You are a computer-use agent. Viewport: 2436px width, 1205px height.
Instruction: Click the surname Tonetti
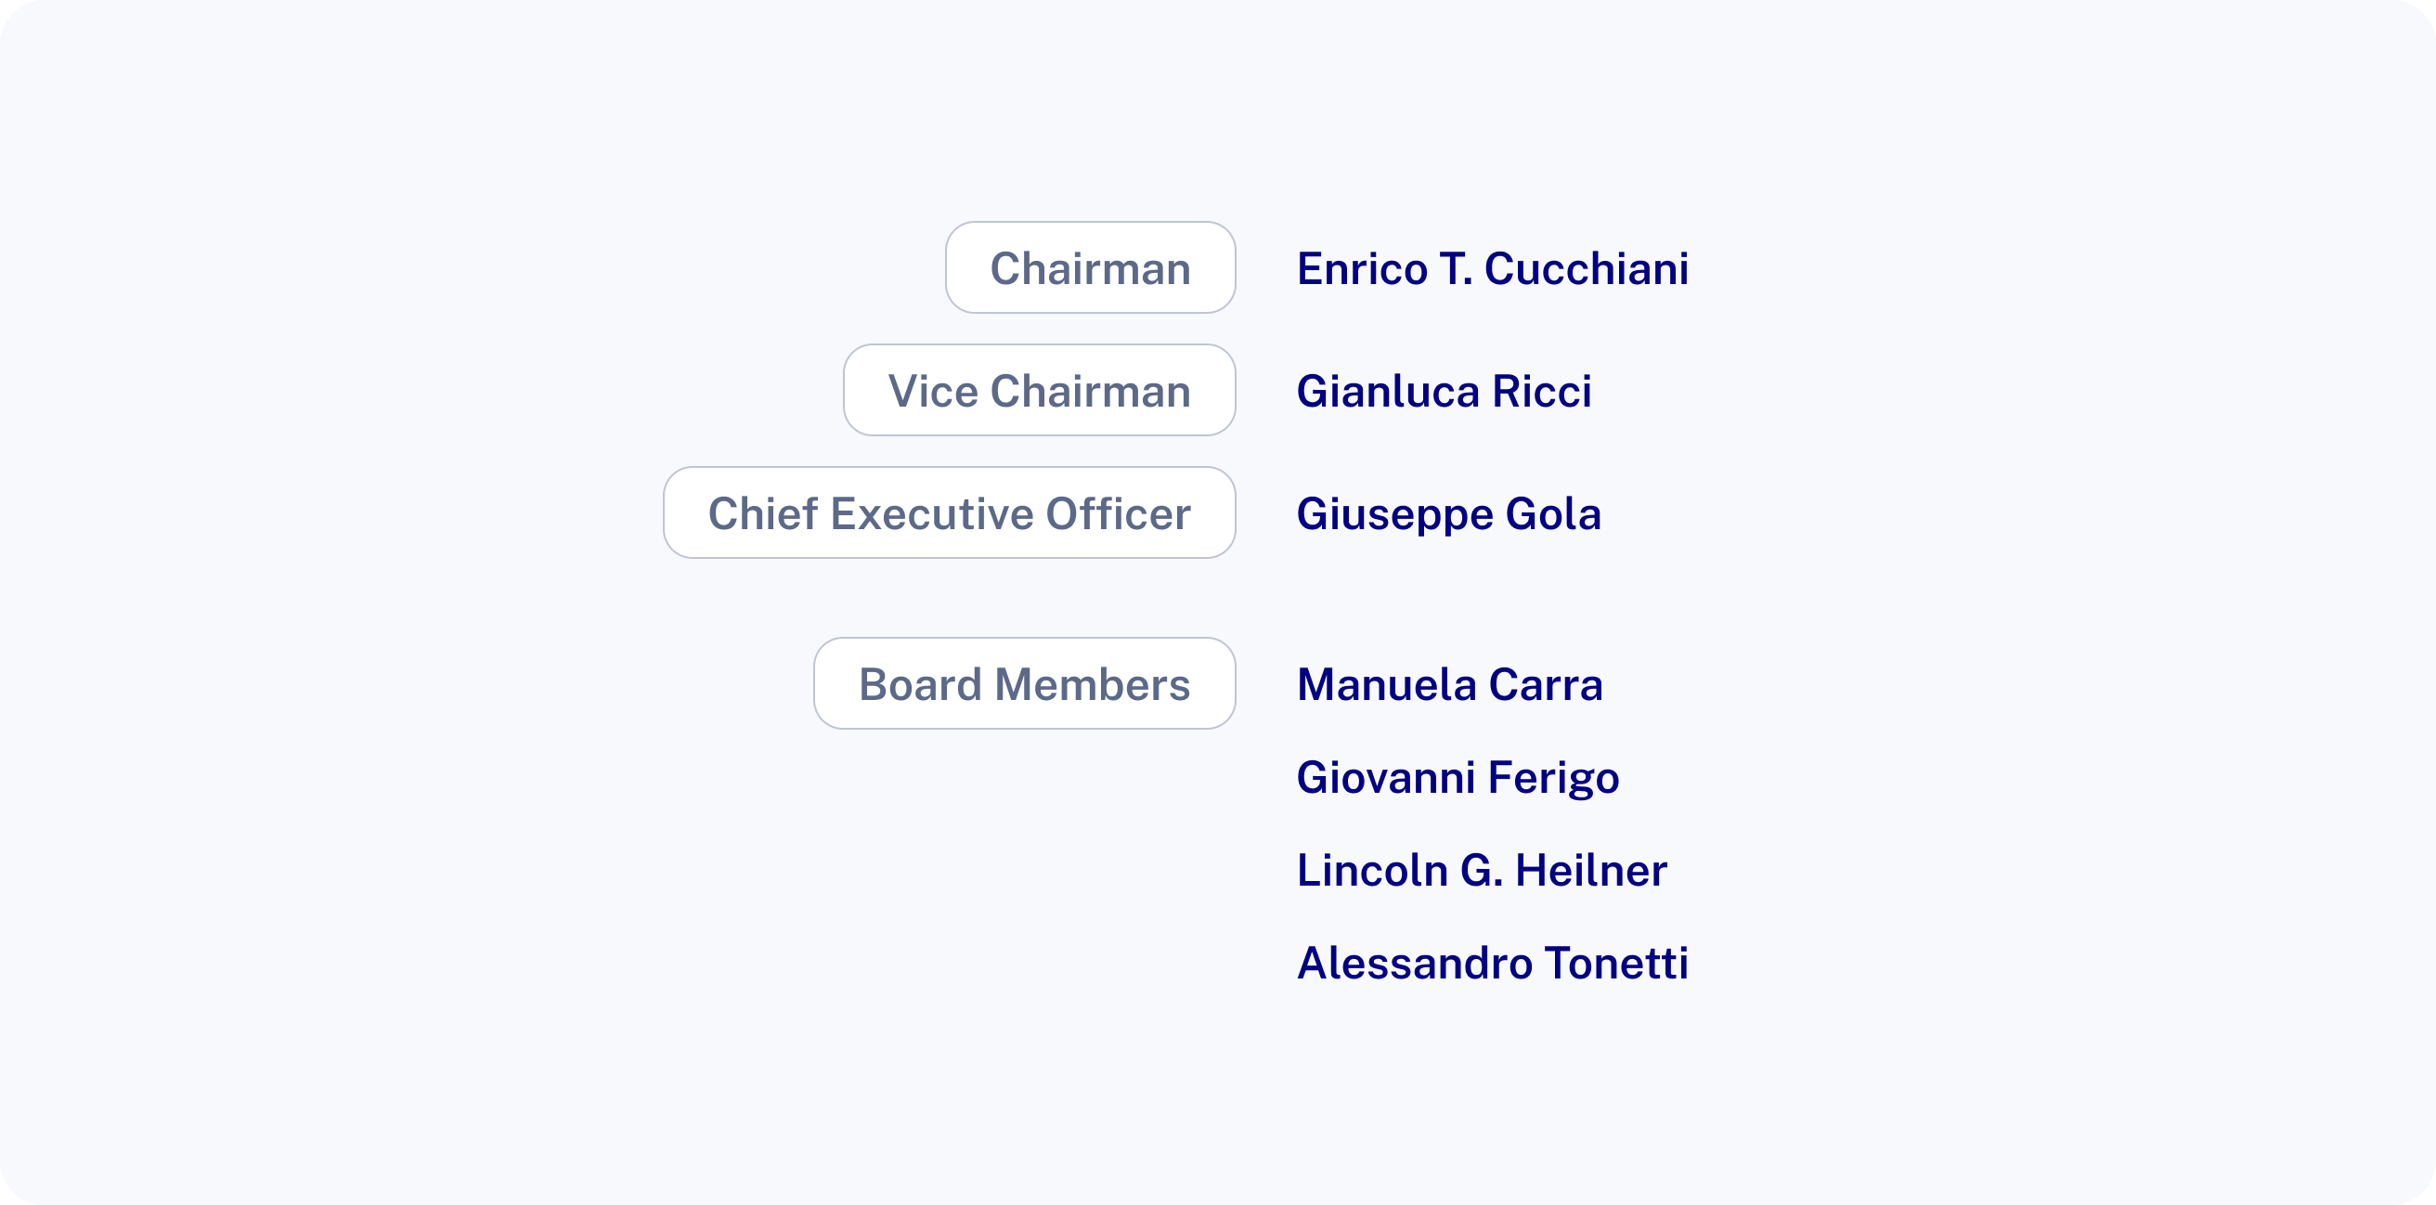tap(1616, 963)
